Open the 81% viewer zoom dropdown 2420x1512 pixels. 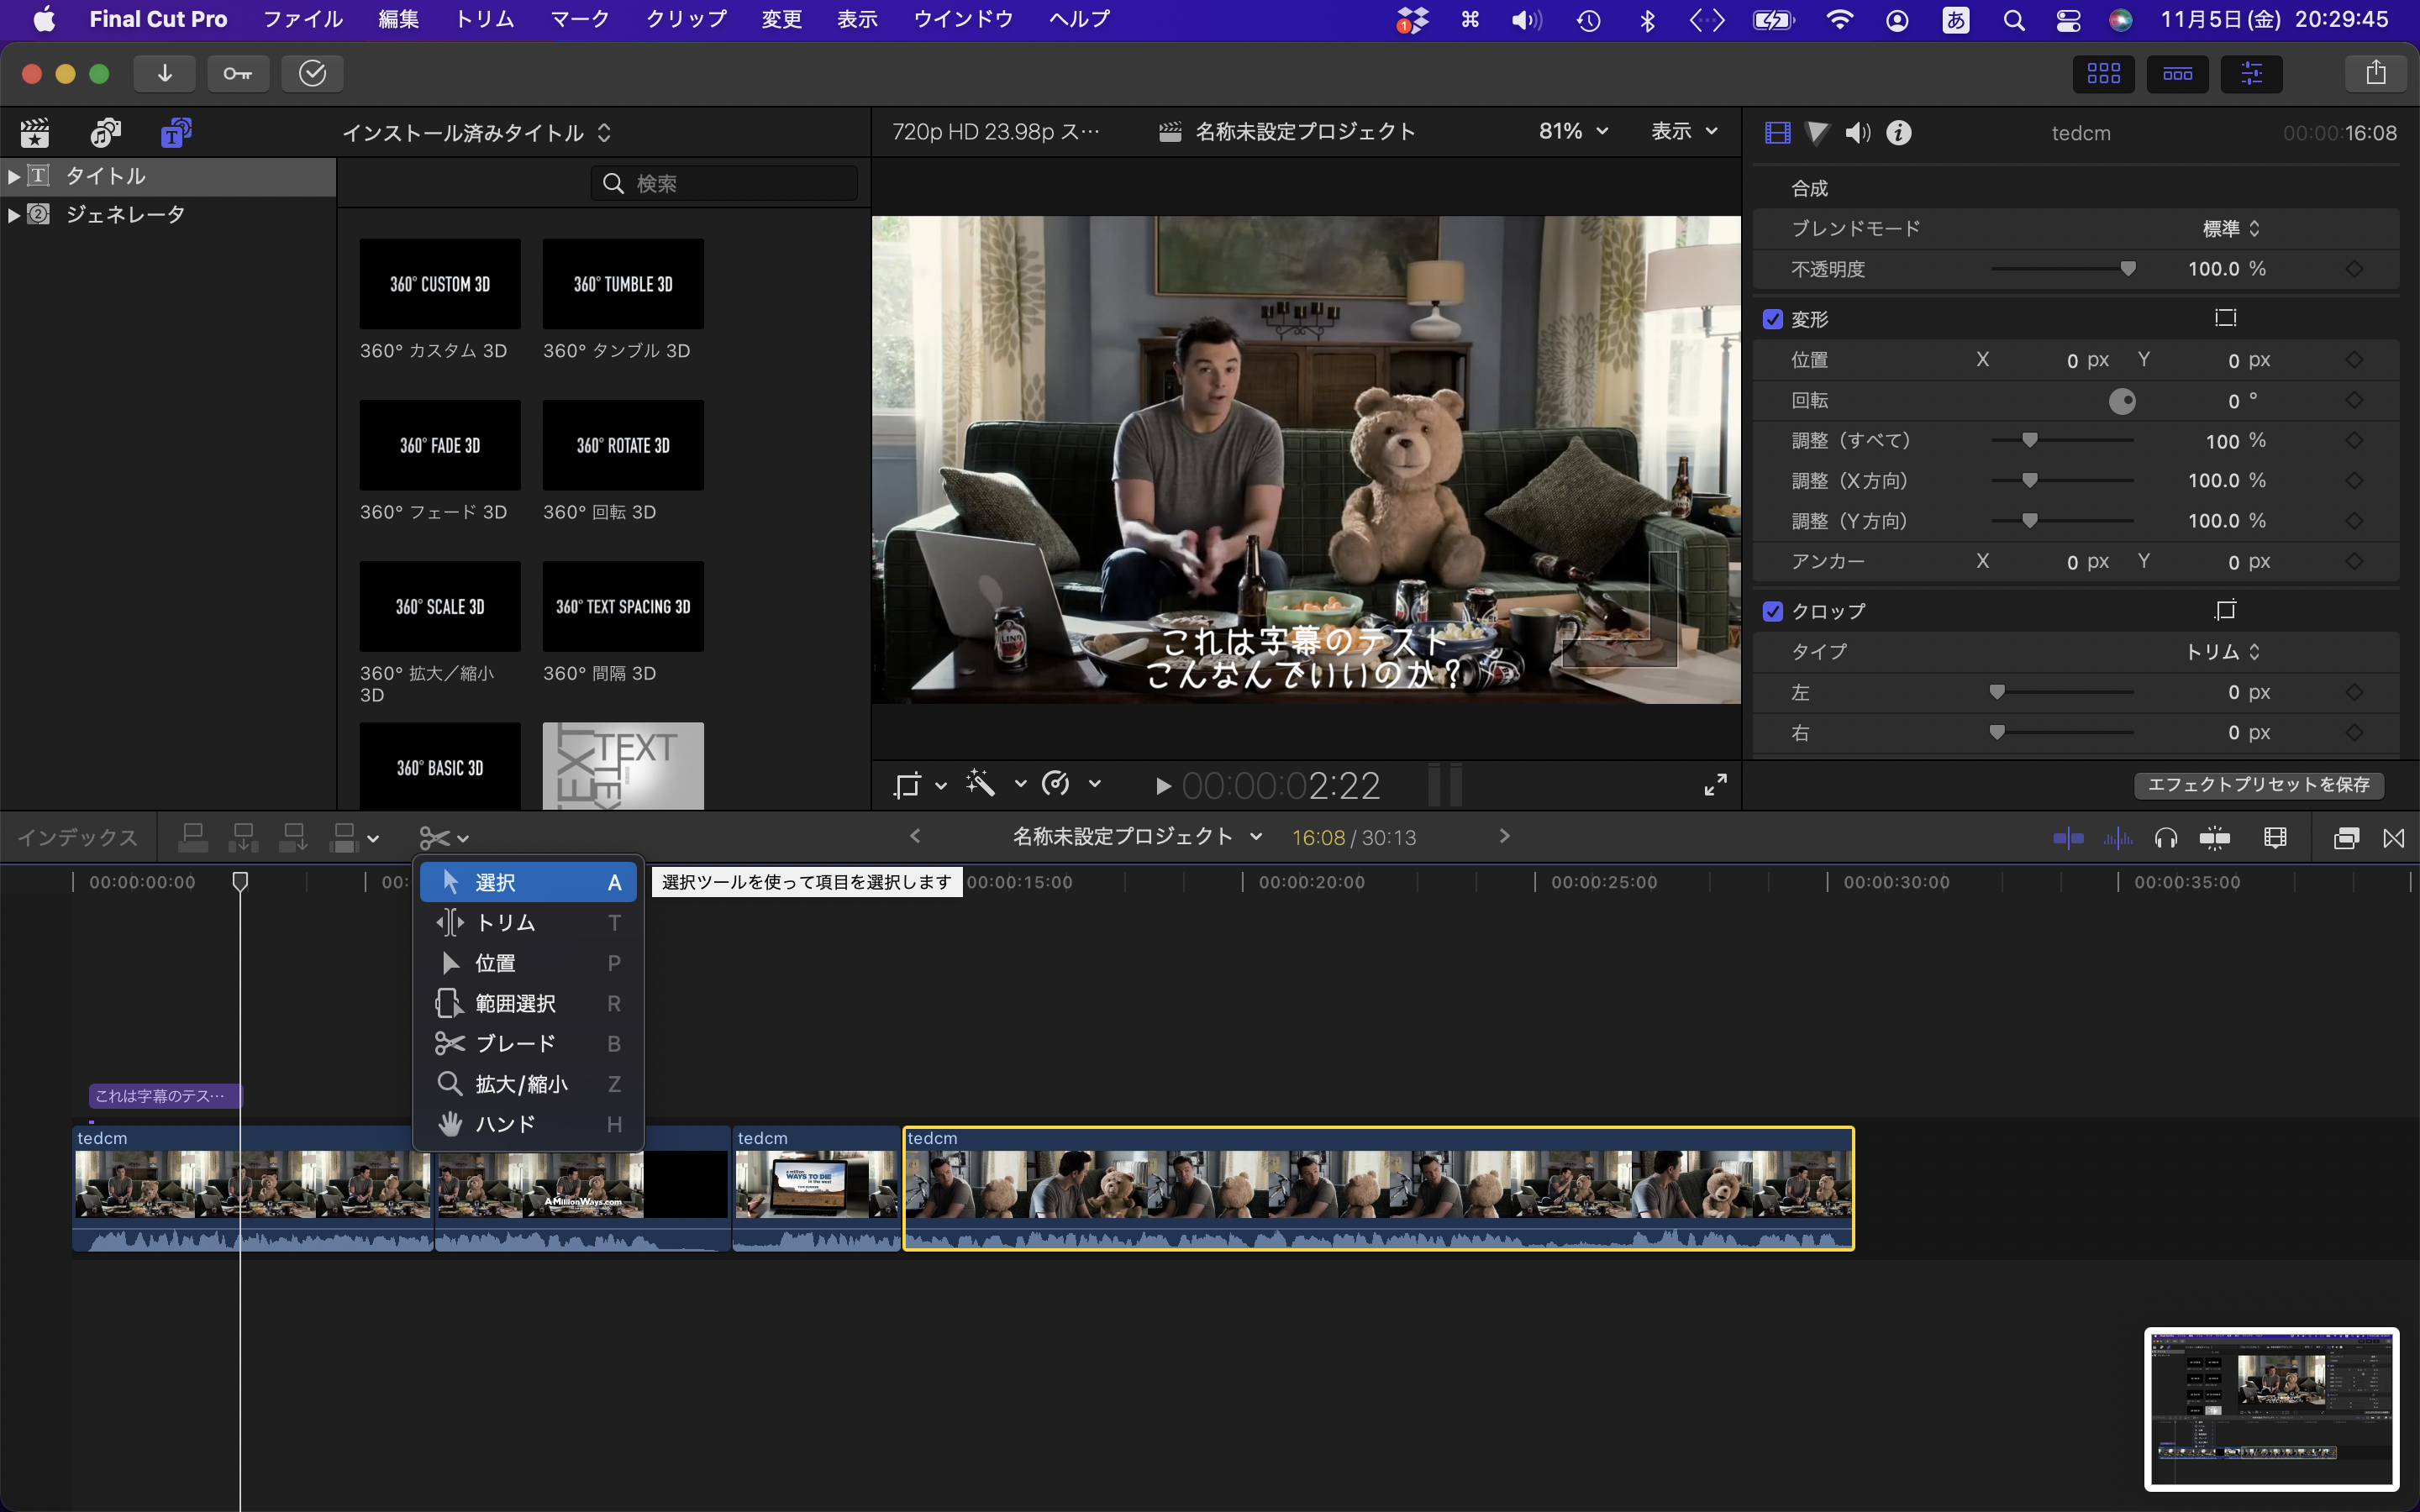click(1573, 131)
